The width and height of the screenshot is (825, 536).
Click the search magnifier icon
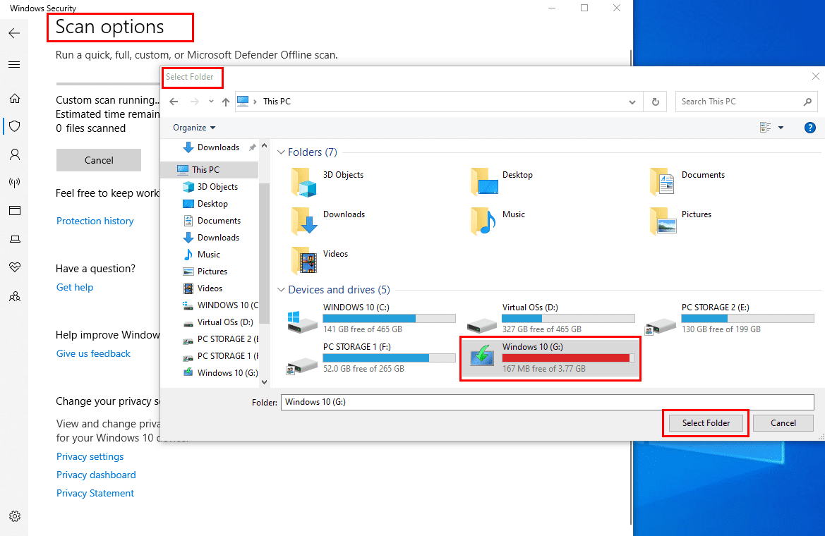pos(807,102)
